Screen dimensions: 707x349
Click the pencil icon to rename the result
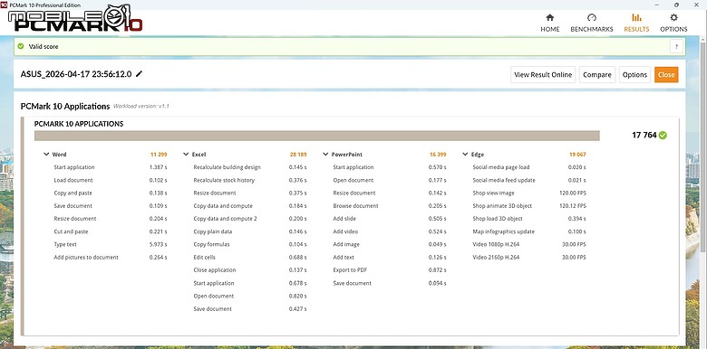139,74
